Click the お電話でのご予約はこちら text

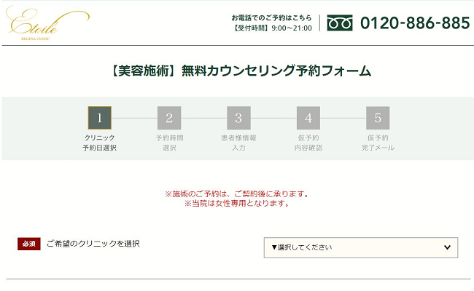(271, 17)
